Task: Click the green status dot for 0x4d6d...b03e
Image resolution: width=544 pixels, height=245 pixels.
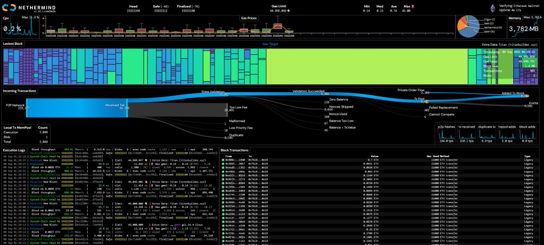Action: click(x=223, y=172)
